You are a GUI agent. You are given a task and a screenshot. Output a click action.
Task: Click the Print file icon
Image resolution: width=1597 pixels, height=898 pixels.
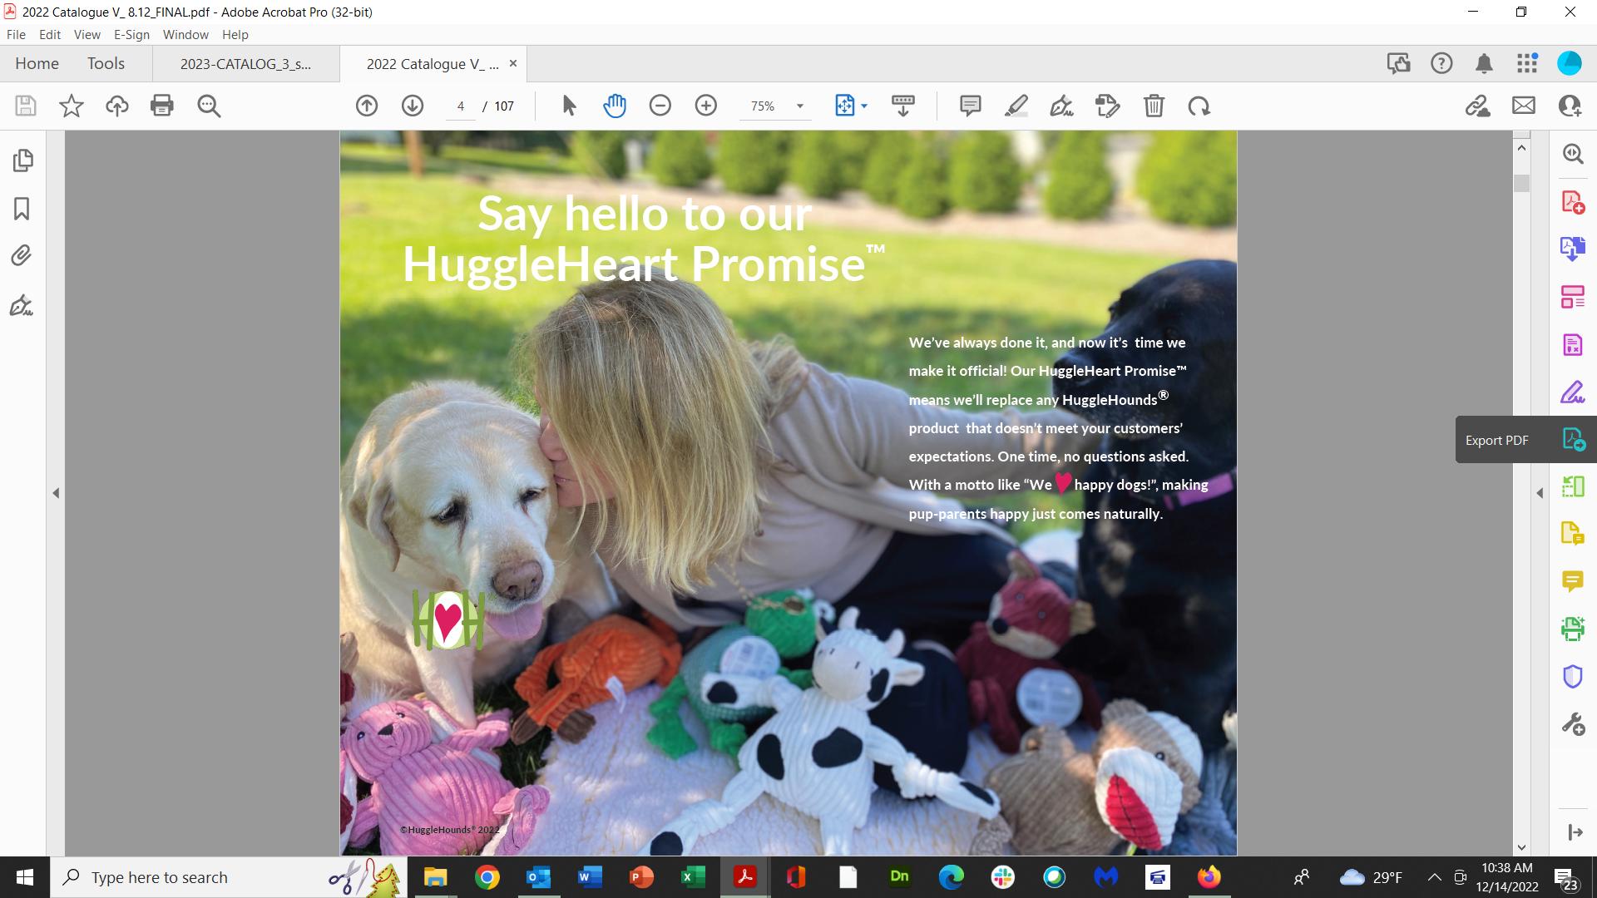162,106
